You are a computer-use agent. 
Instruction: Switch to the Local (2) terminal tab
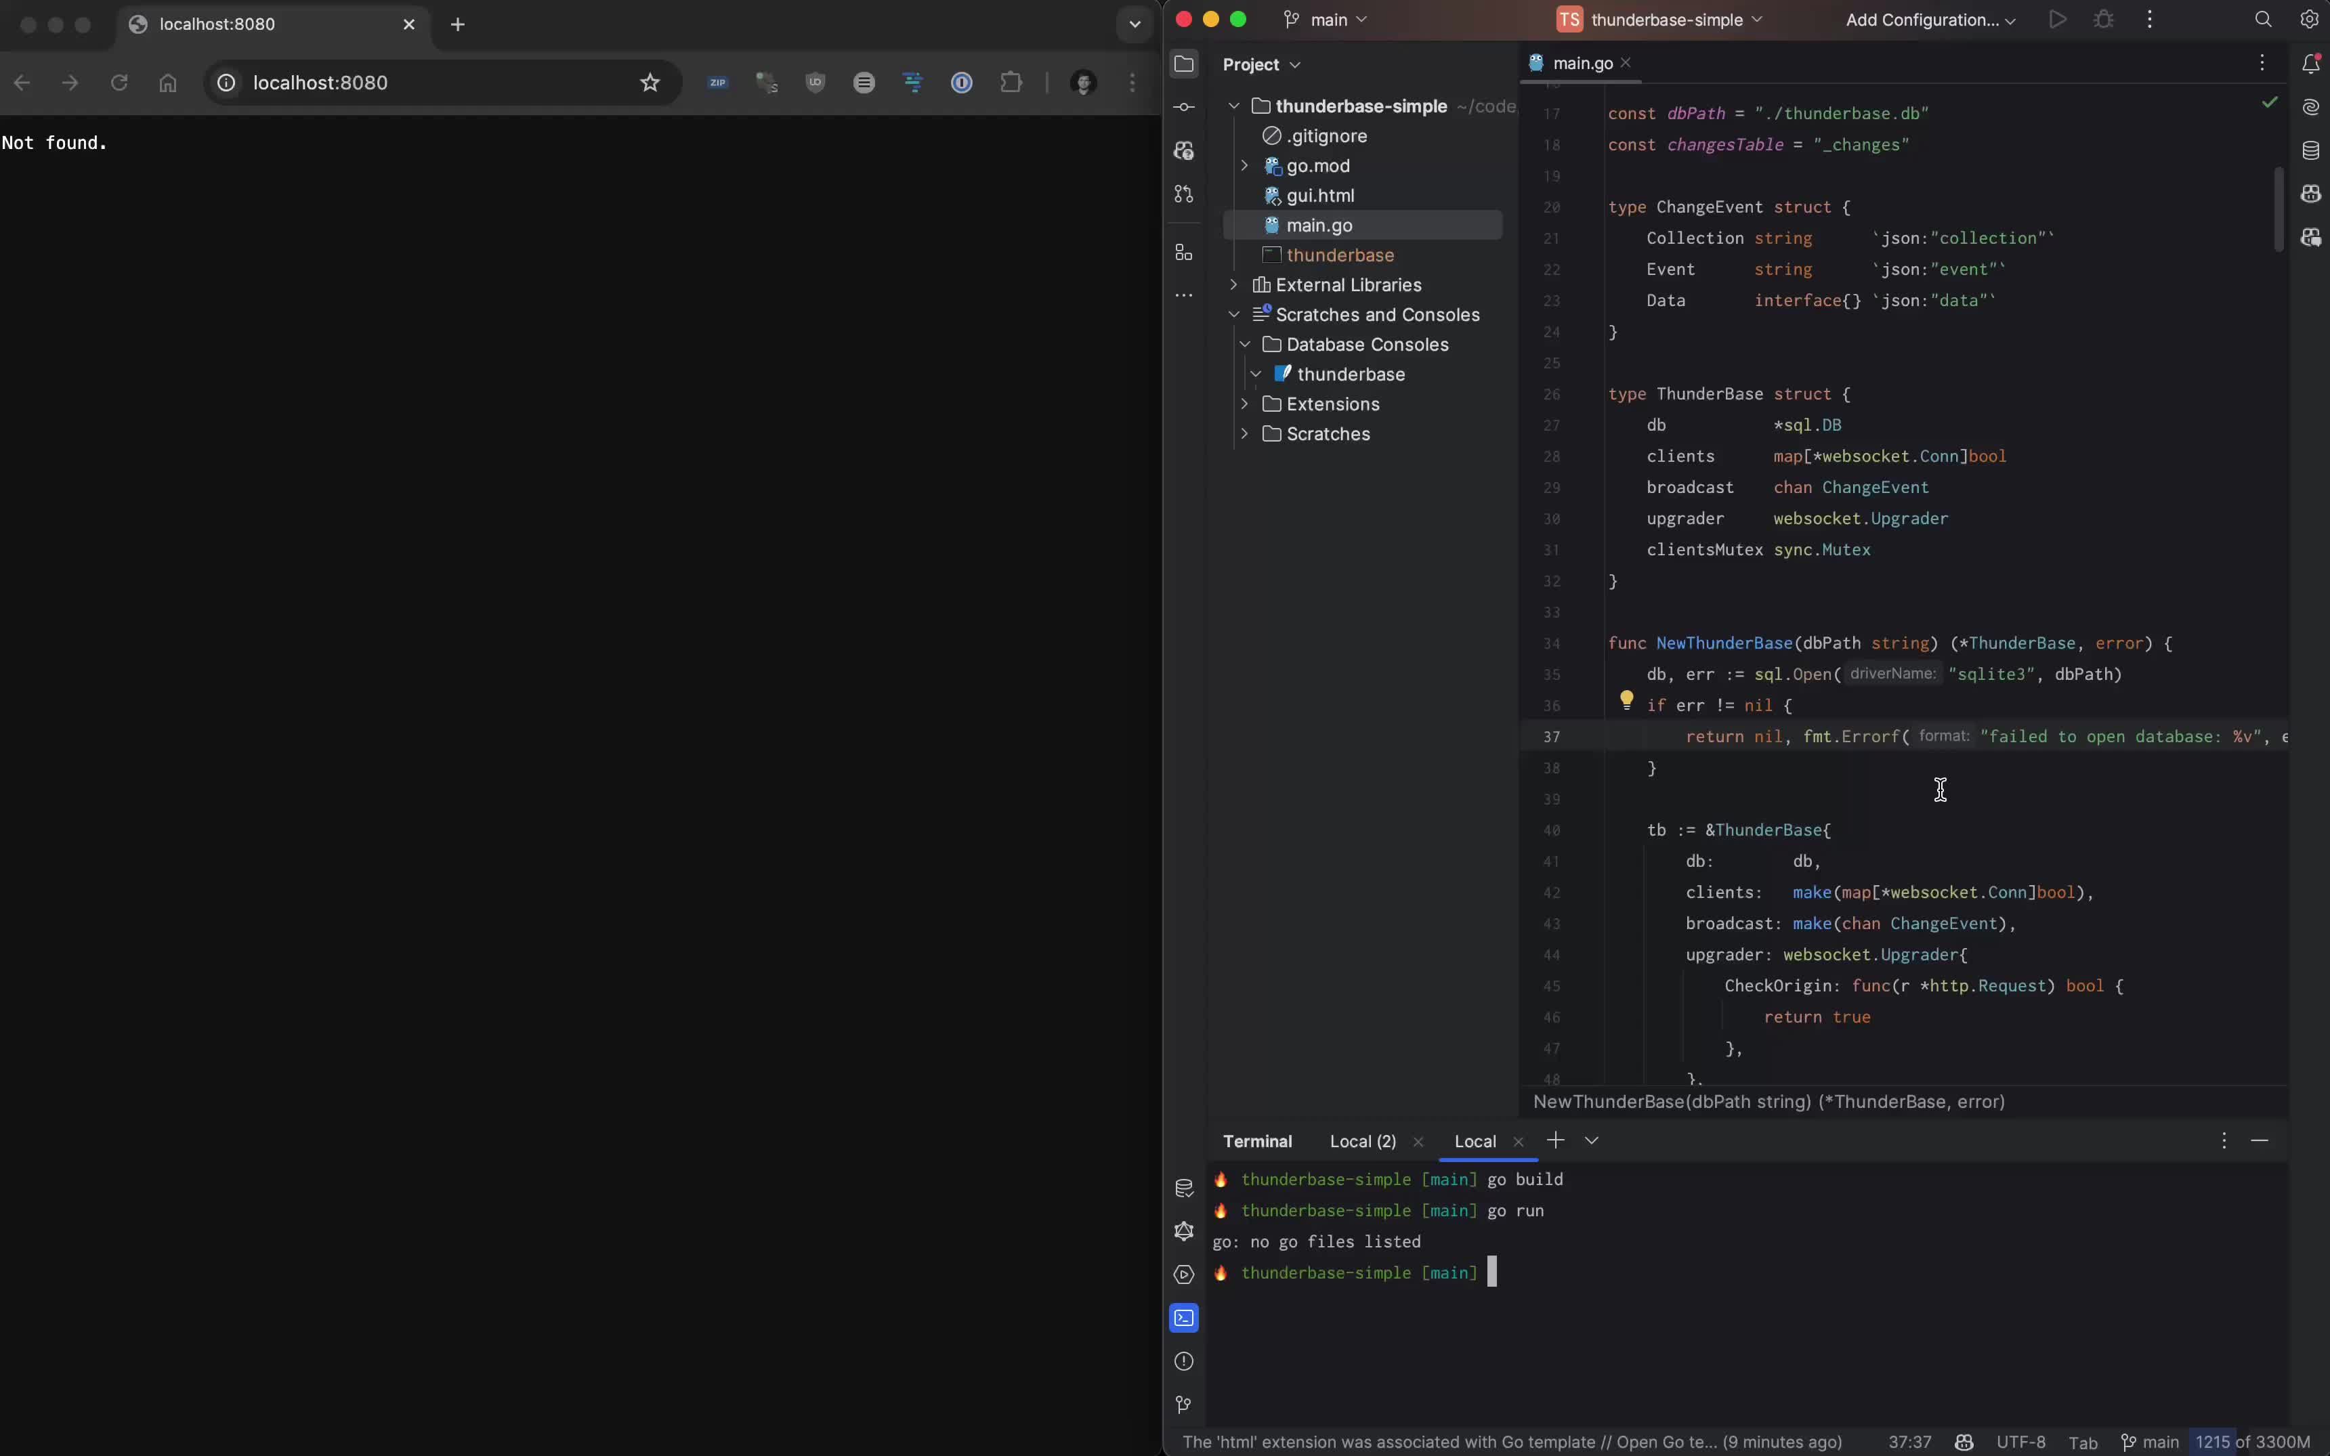coord(1361,1141)
